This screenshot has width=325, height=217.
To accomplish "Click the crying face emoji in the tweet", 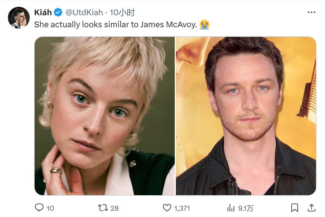I will point(204,25).
